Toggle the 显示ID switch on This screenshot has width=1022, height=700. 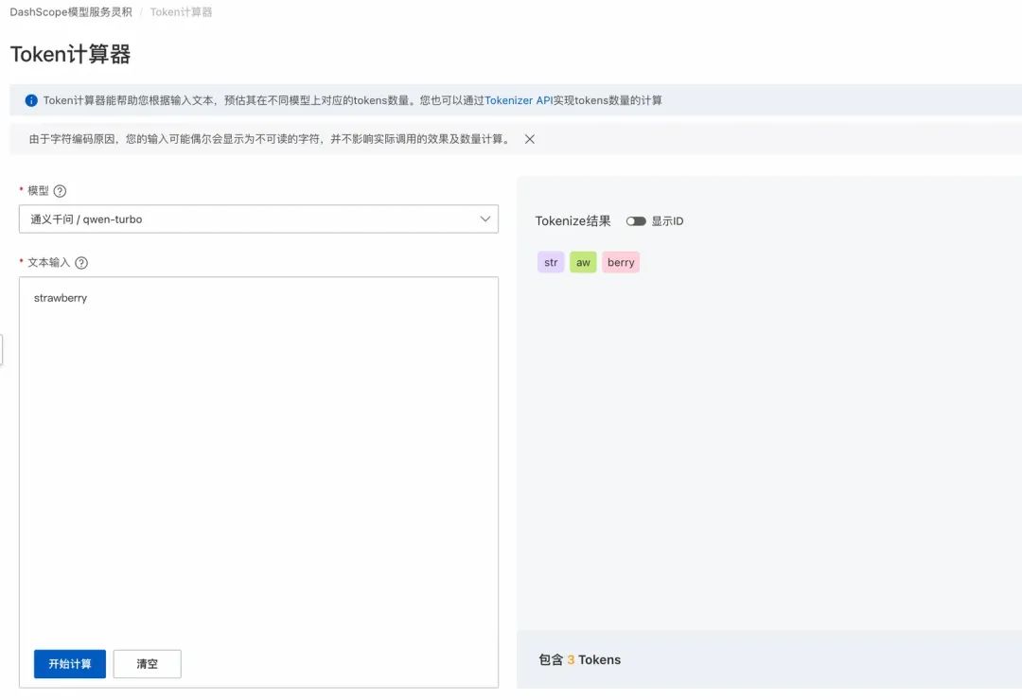[x=635, y=220]
